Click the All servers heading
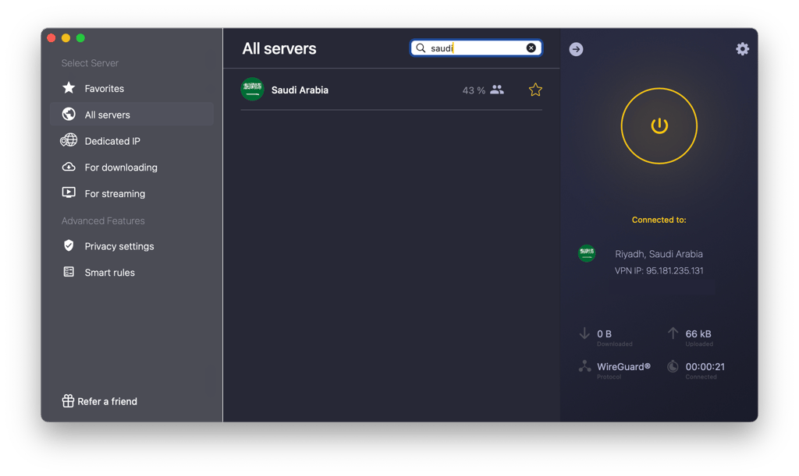This screenshot has height=476, width=799. (x=279, y=48)
